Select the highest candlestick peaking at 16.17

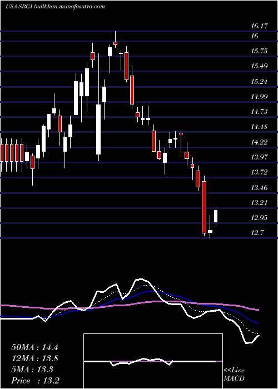click(x=115, y=39)
